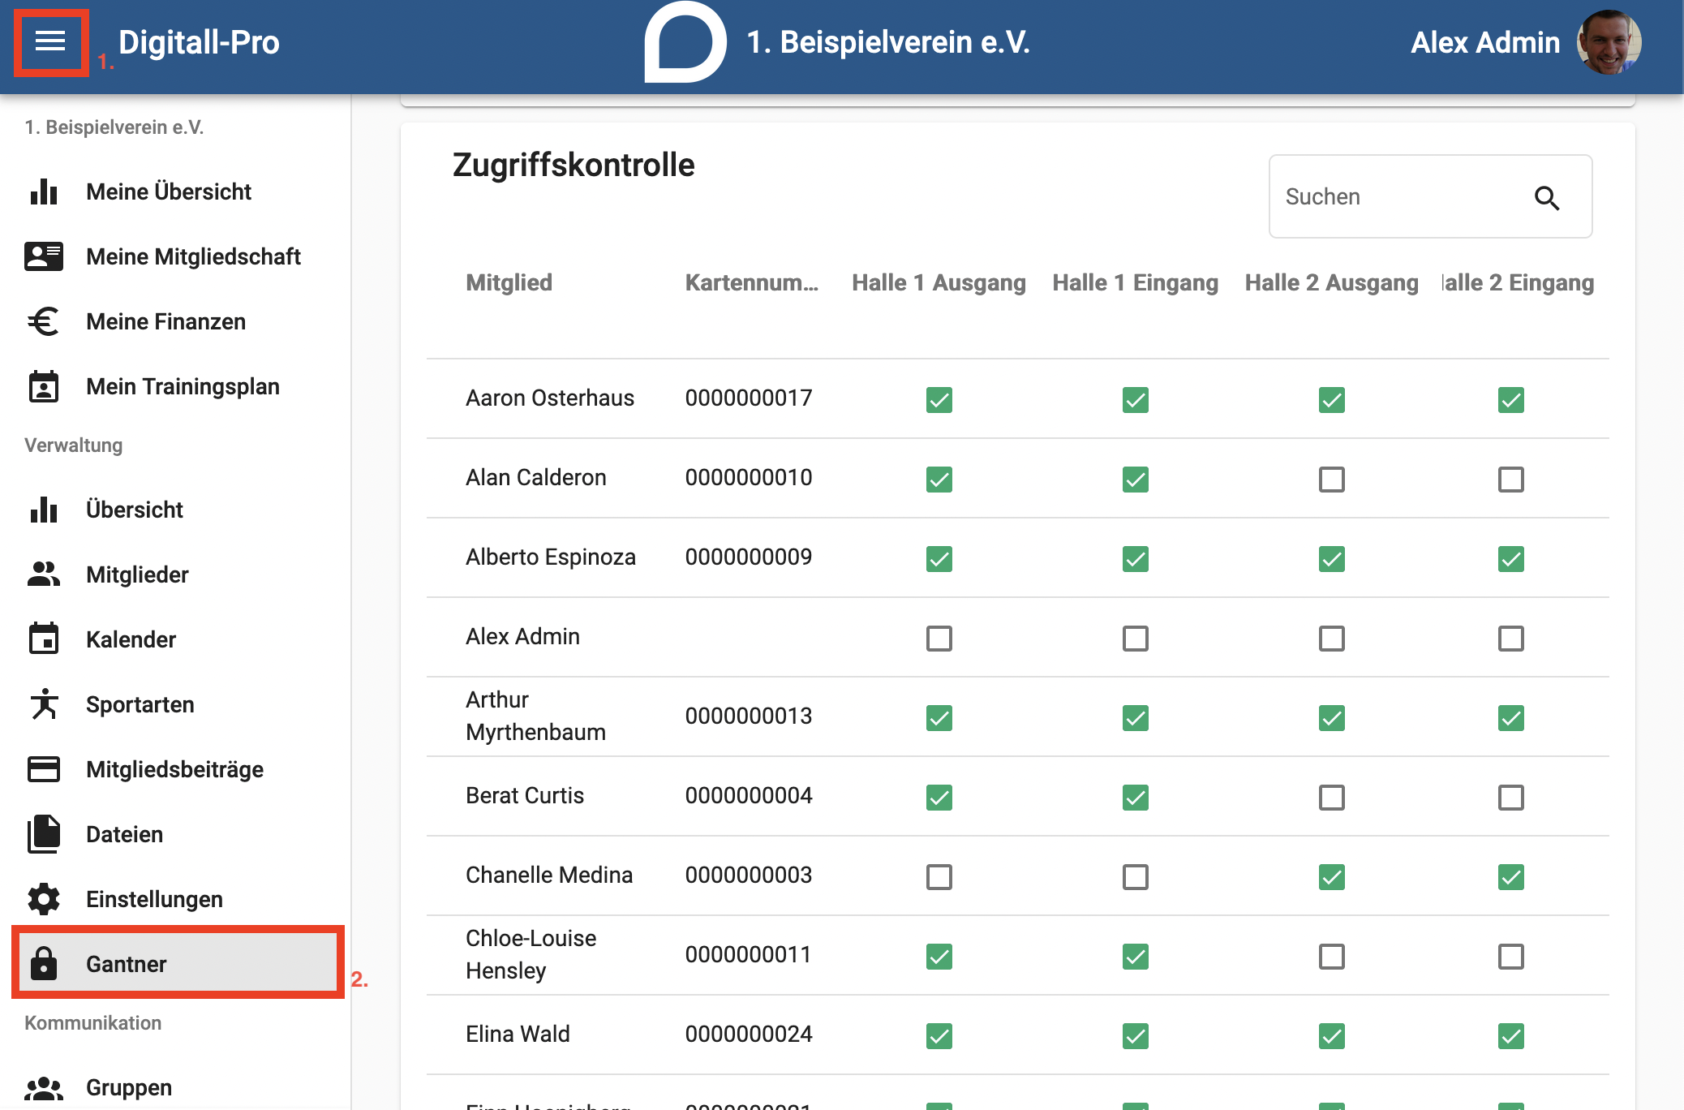Enable Halle 1 Ausgang for Chanelle Medina

click(939, 876)
